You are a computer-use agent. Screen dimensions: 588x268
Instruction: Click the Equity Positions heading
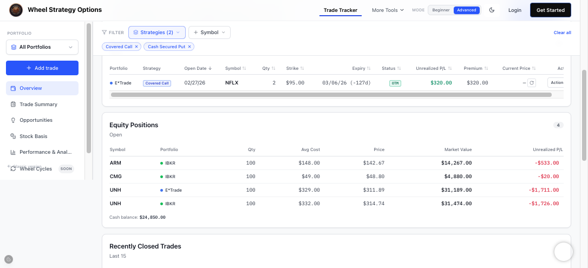[134, 125]
